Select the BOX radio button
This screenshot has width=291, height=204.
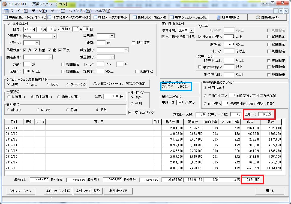48,84
